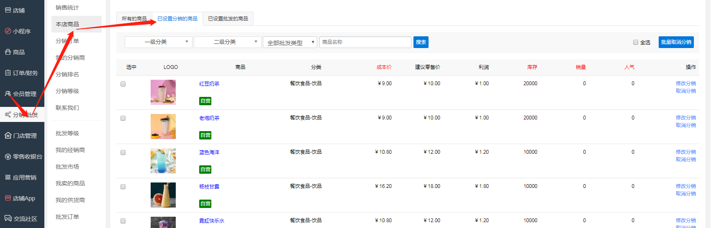Check the 全选 checkbox
Screen dimensions: 711x228
point(636,42)
